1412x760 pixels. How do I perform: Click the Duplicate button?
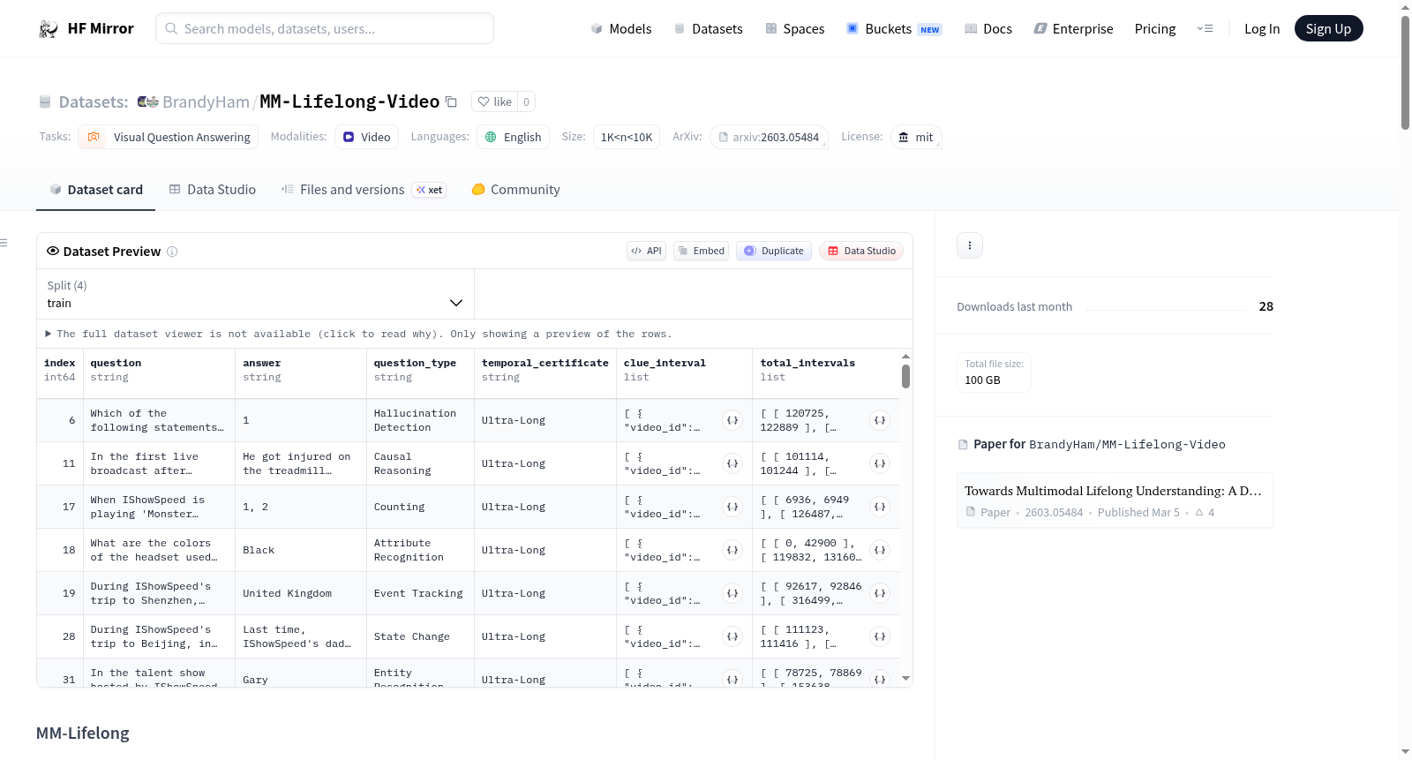(x=774, y=251)
